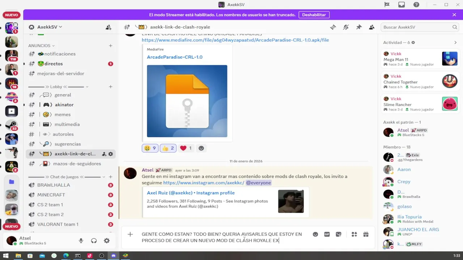Click the Mega Man 11 activity card

click(420, 59)
